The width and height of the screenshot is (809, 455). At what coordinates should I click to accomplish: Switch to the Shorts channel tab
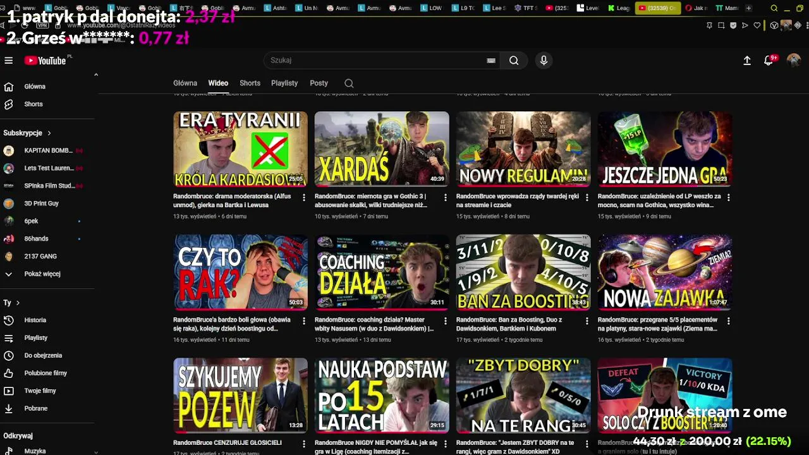pyautogui.click(x=250, y=83)
